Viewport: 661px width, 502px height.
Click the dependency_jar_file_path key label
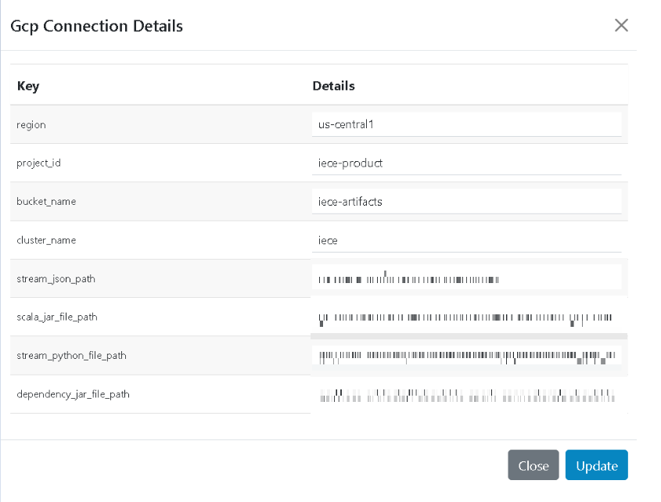click(73, 394)
